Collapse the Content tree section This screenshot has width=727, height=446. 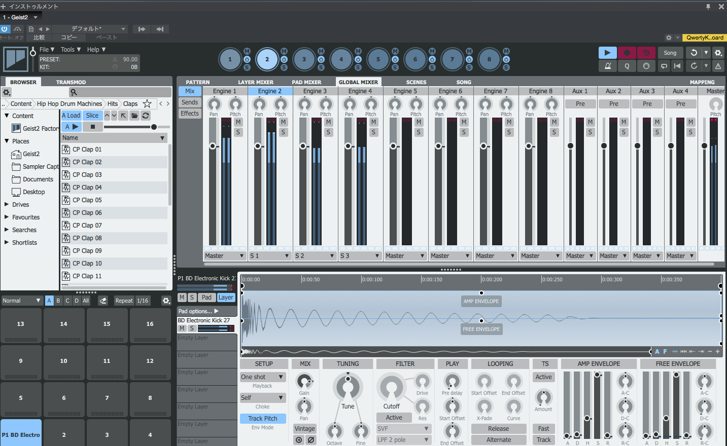[x=7, y=116]
